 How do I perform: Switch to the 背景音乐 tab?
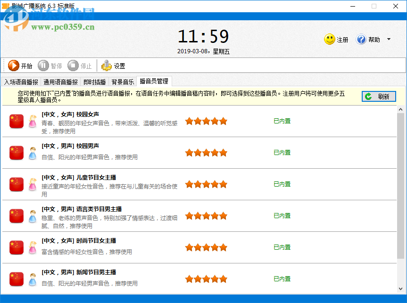click(122, 81)
